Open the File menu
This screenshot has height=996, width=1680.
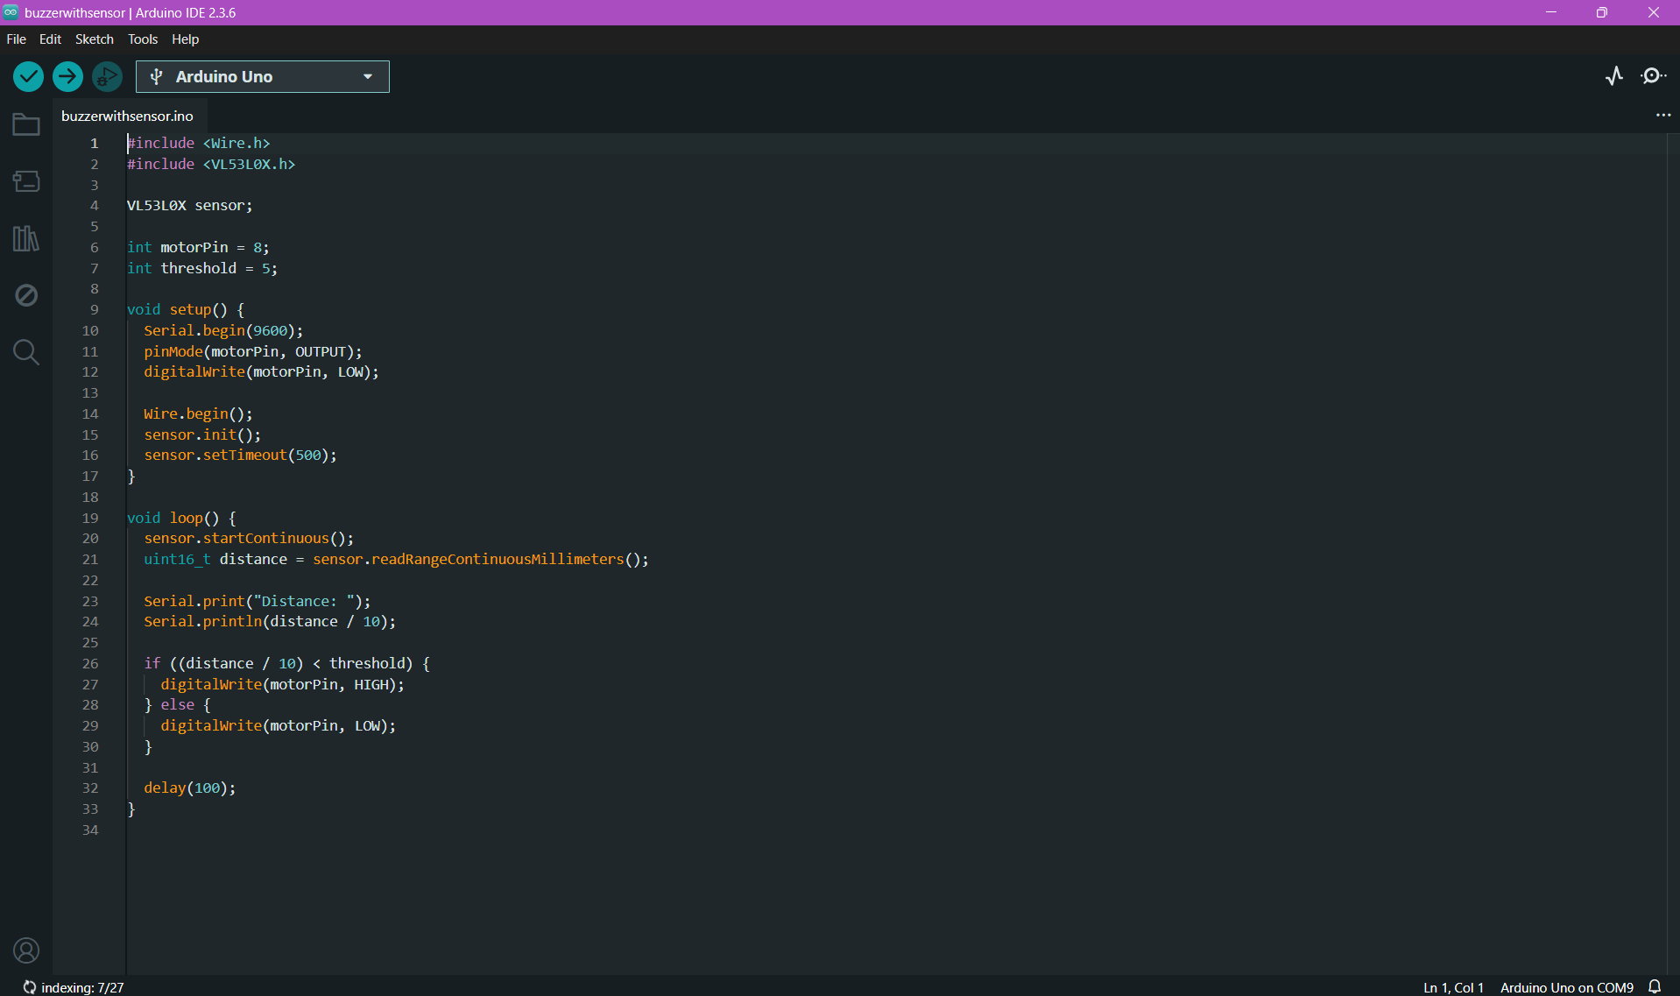click(x=16, y=39)
